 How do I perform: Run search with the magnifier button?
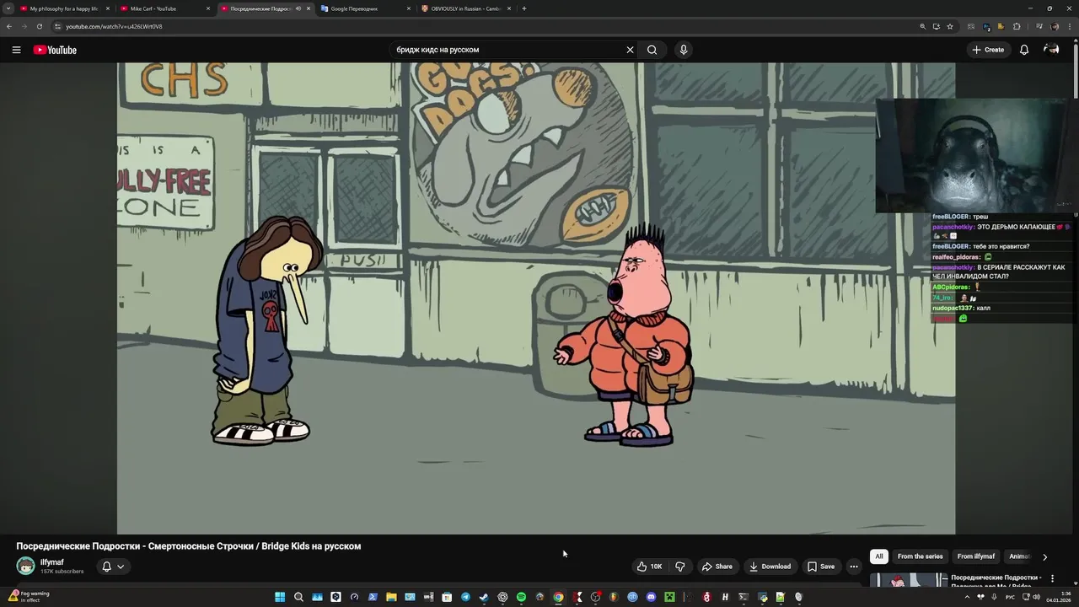pos(652,50)
